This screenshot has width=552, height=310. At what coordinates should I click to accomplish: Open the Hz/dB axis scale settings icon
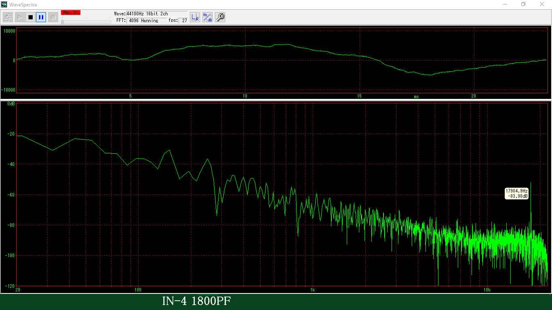click(x=208, y=17)
